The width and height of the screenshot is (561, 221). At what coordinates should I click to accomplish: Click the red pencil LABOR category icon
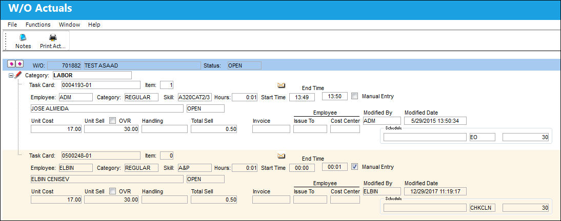18,75
